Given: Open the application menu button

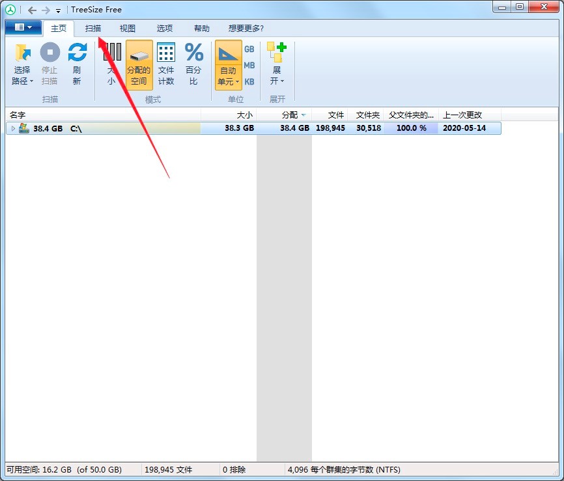Looking at the screenshot, I should (x=23, y=27).
